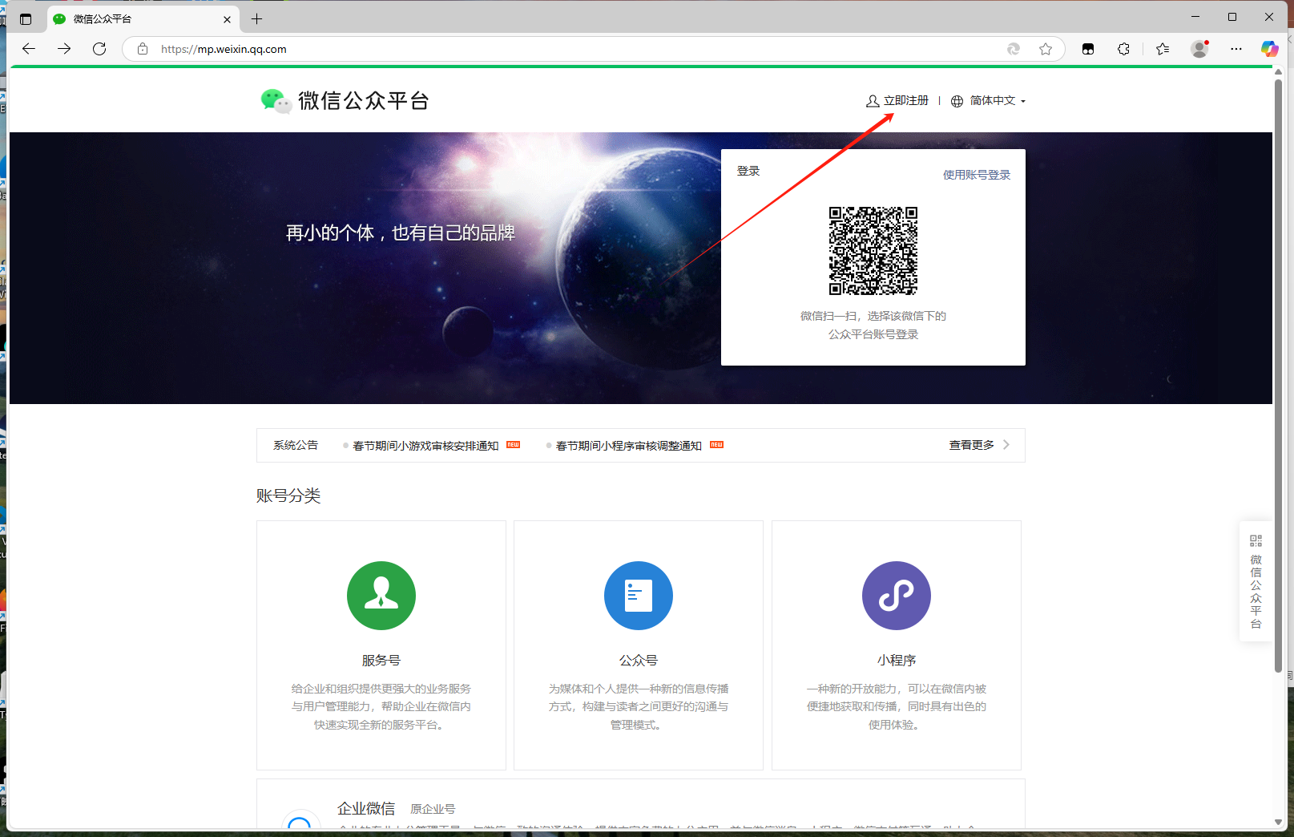This screenshot has width=1294, height=837.
Task: Reload the page with the refresh icon
Action: [x=99, y=49]
